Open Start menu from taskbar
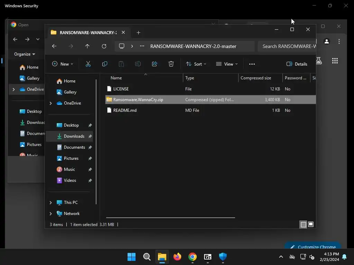This screenshot has height=265, width=354. click(x=131, y=257)
